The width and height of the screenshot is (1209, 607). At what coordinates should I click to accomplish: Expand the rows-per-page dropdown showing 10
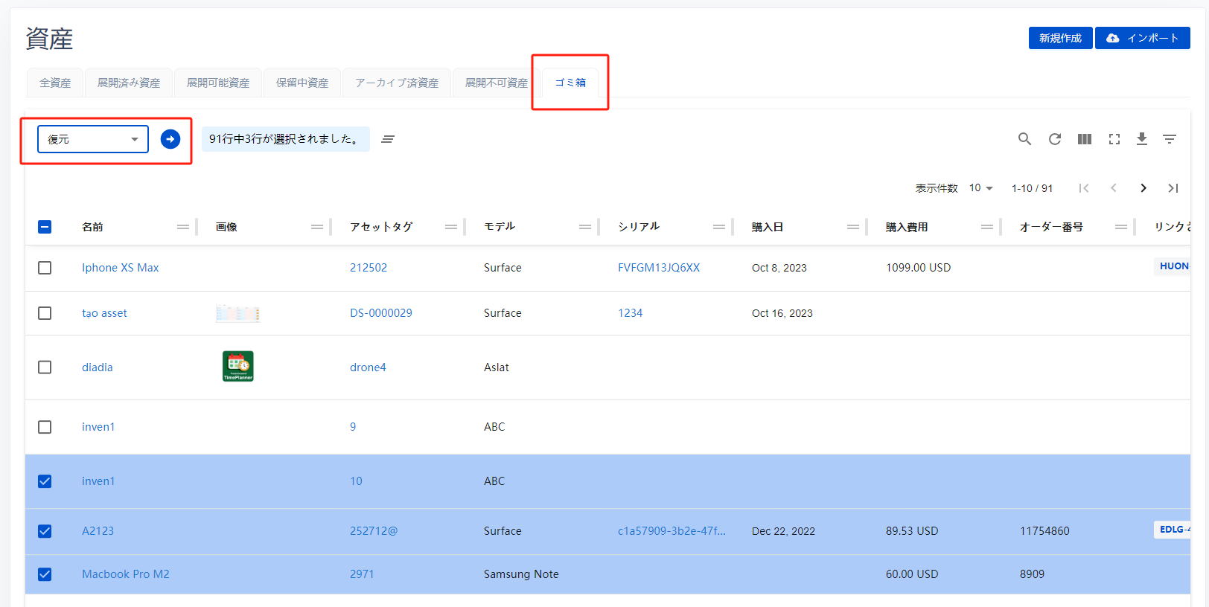click(x=981, y=188)
